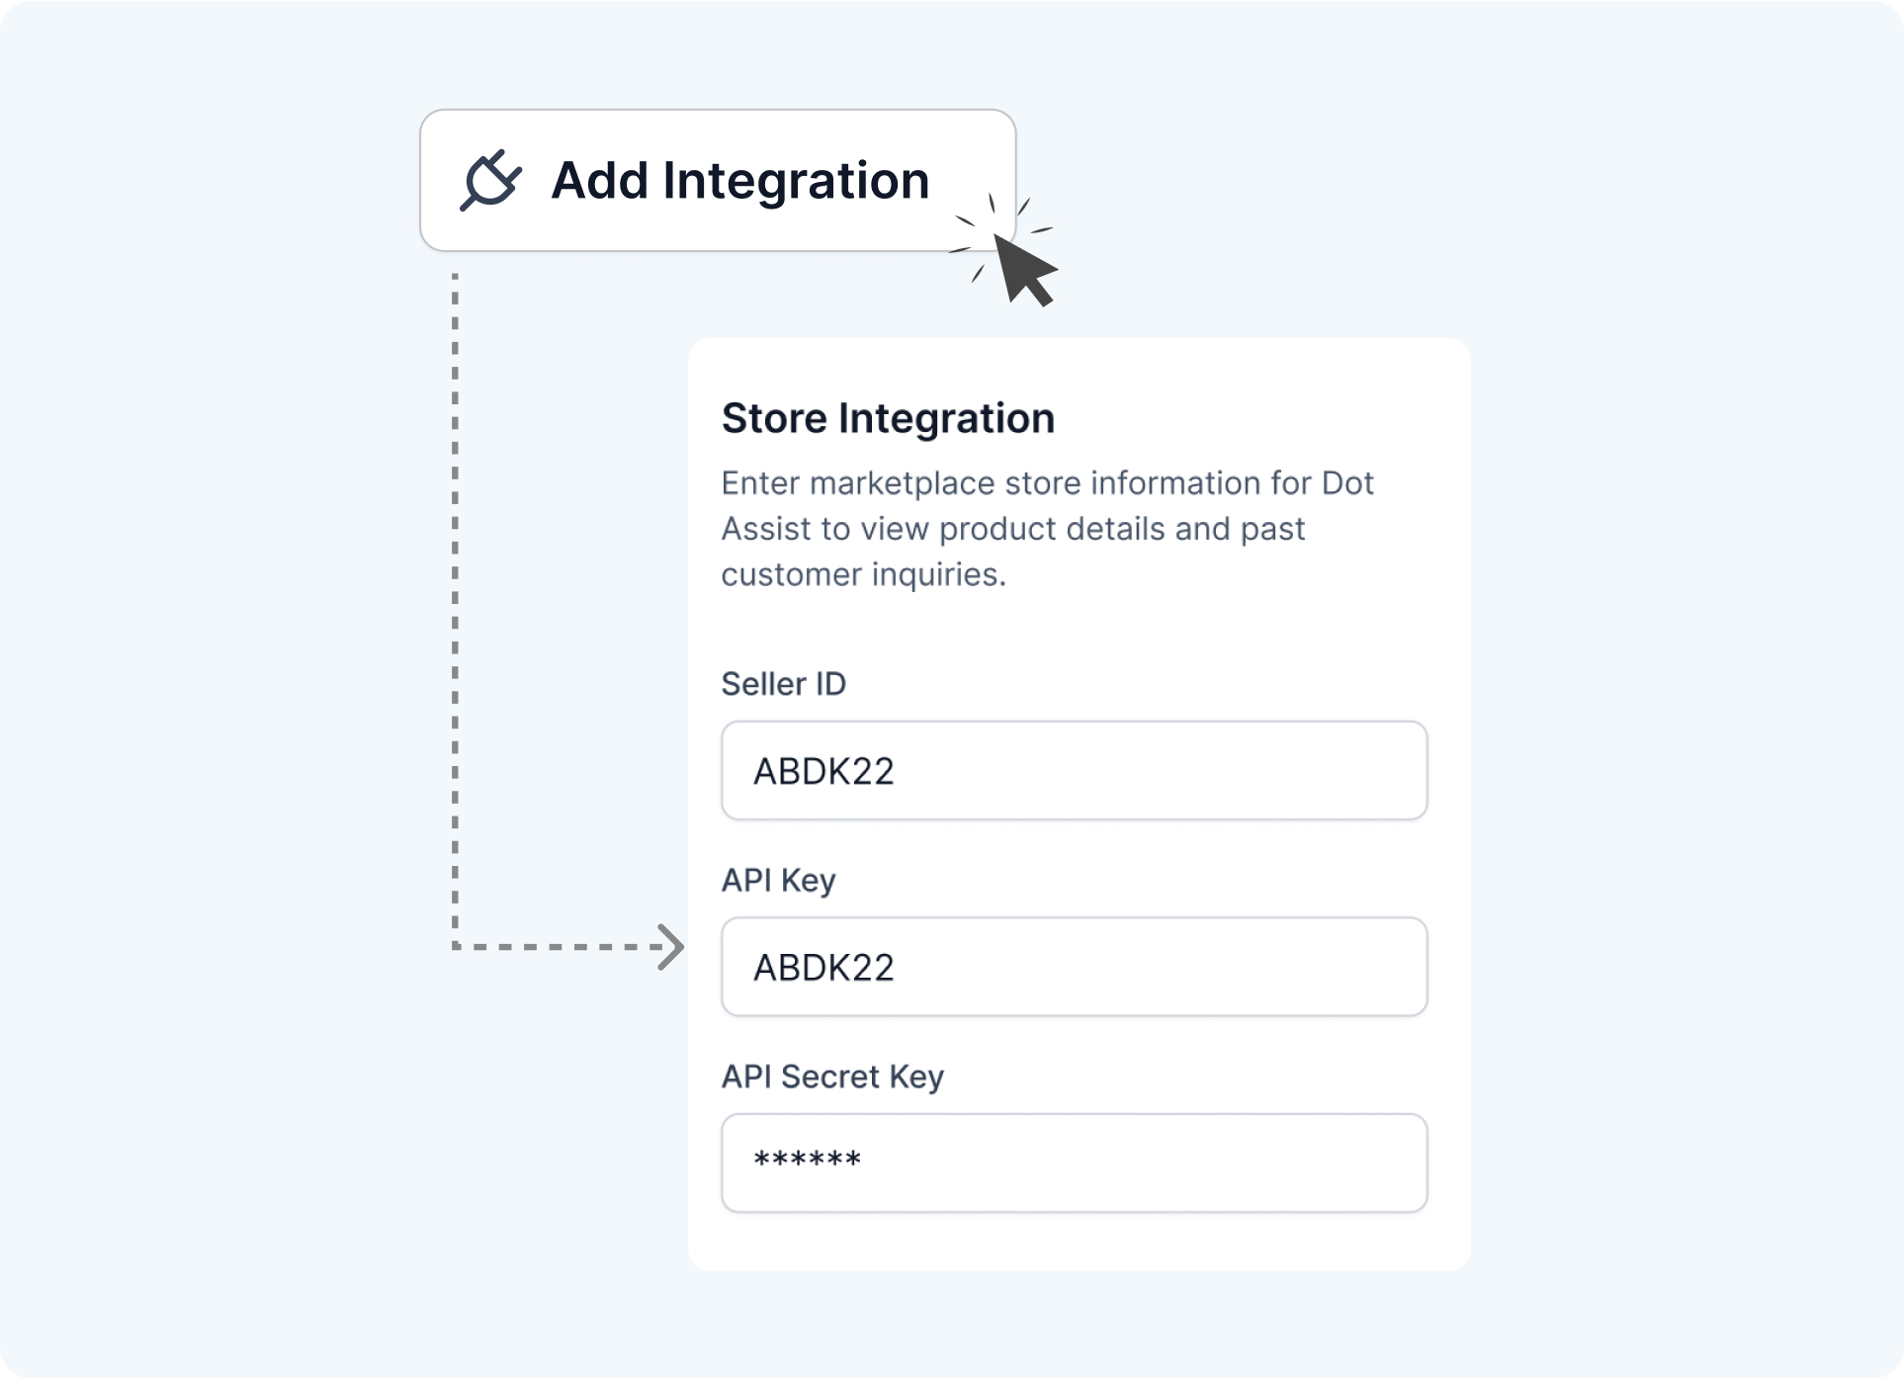Click the dashed arrow head pointing right

(672, 947)
